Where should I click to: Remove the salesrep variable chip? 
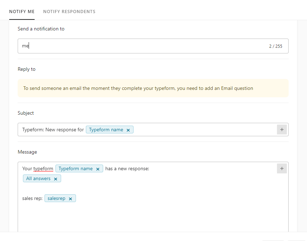[x=71, y=199]
